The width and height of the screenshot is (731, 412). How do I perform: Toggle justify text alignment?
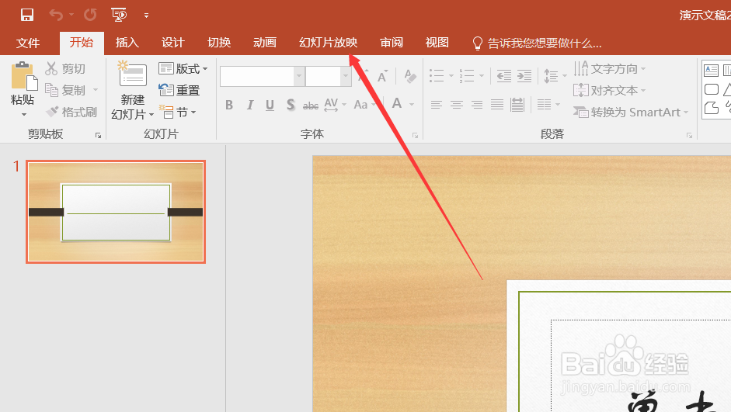[497, 105]
